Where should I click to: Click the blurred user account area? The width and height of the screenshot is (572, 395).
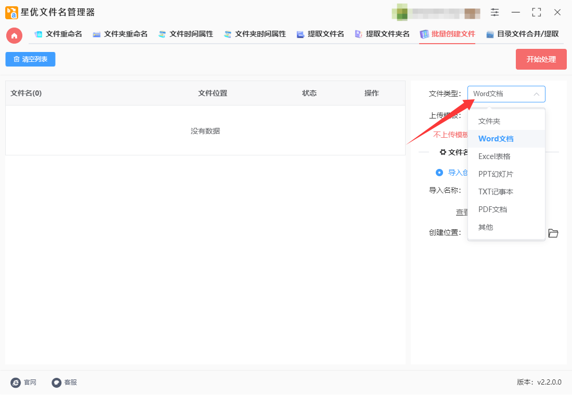point(436,12)
